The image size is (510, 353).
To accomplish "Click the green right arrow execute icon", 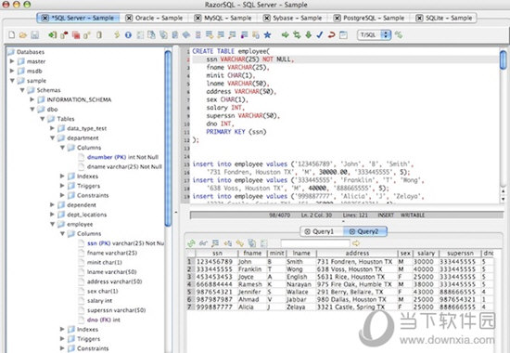I will click(x=286, y=35).
